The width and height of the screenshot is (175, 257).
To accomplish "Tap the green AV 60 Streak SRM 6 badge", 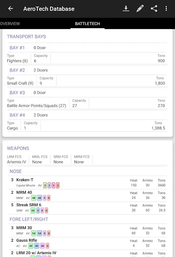I will 33,210.
